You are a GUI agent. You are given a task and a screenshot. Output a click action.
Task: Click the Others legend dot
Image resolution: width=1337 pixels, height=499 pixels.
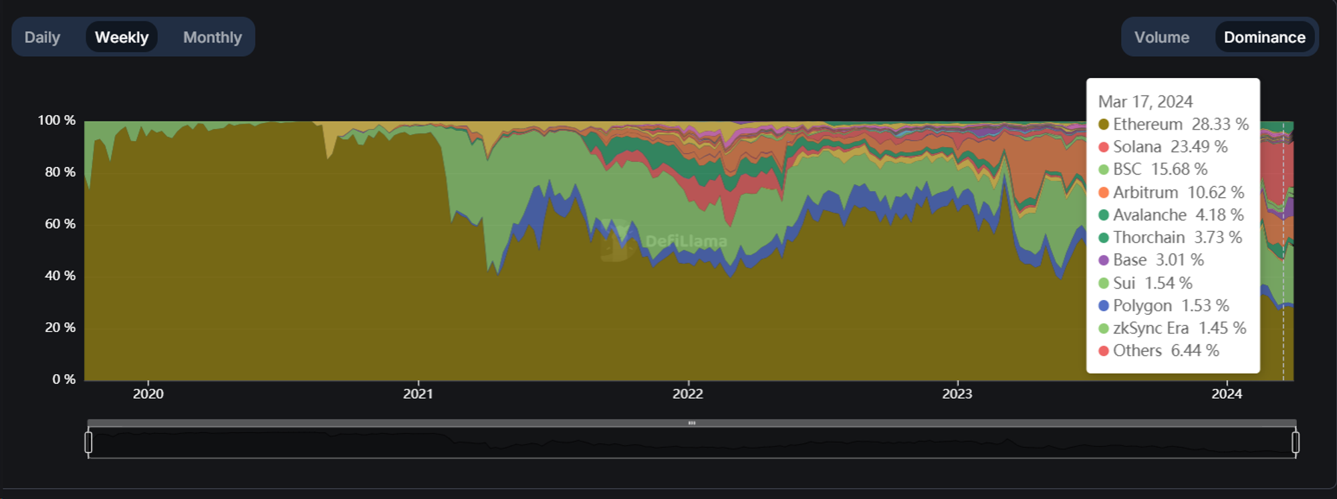[x=1104, y=351]
